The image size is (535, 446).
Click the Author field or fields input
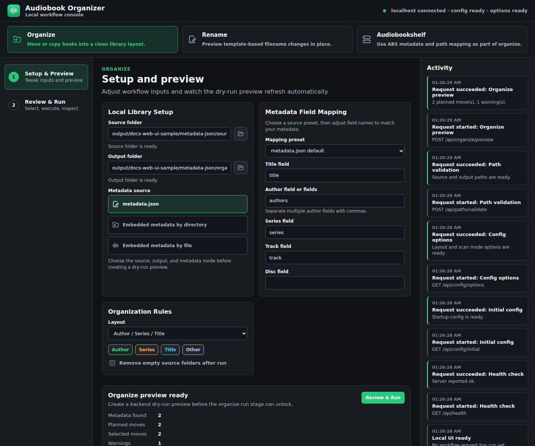click(335, 201)
